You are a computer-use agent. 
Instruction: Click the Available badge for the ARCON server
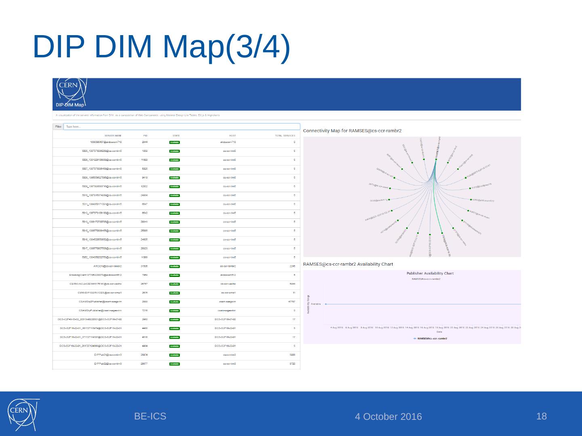tap(174, 266)
